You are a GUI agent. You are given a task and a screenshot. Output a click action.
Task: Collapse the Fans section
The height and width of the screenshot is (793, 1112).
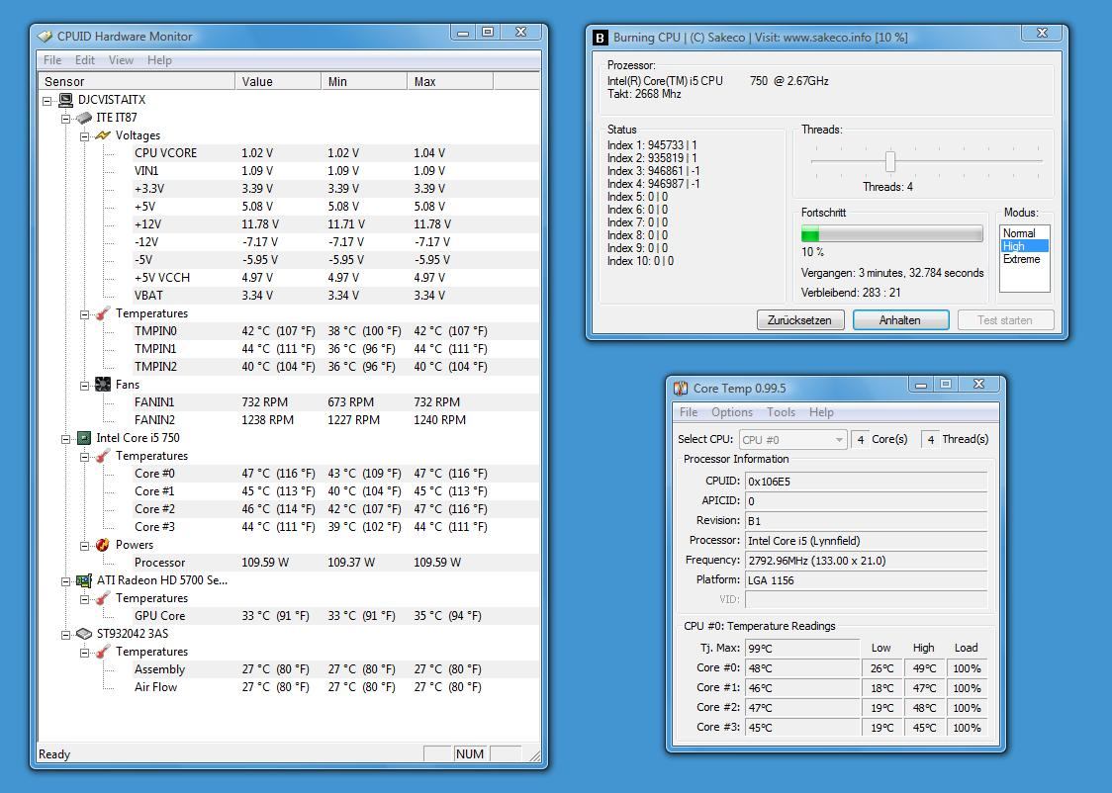84,386
